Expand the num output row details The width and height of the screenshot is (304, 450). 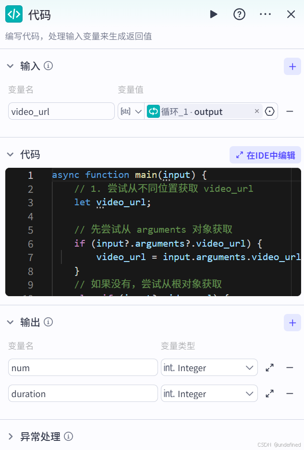click(x=269, y=367)
